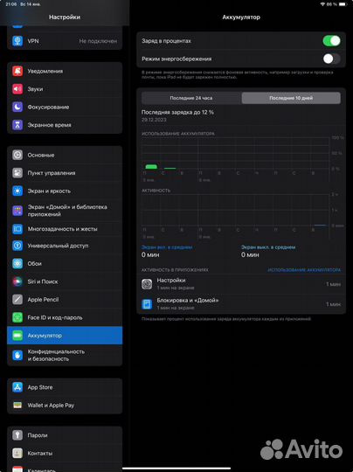Open the VPN settings icon
353x472 pixels.
(x=17, y=41)
